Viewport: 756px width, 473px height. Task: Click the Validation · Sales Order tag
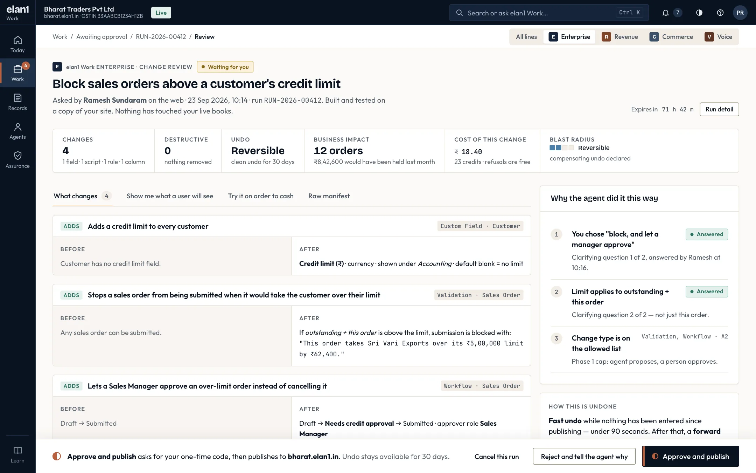click(x=478, y=295)
